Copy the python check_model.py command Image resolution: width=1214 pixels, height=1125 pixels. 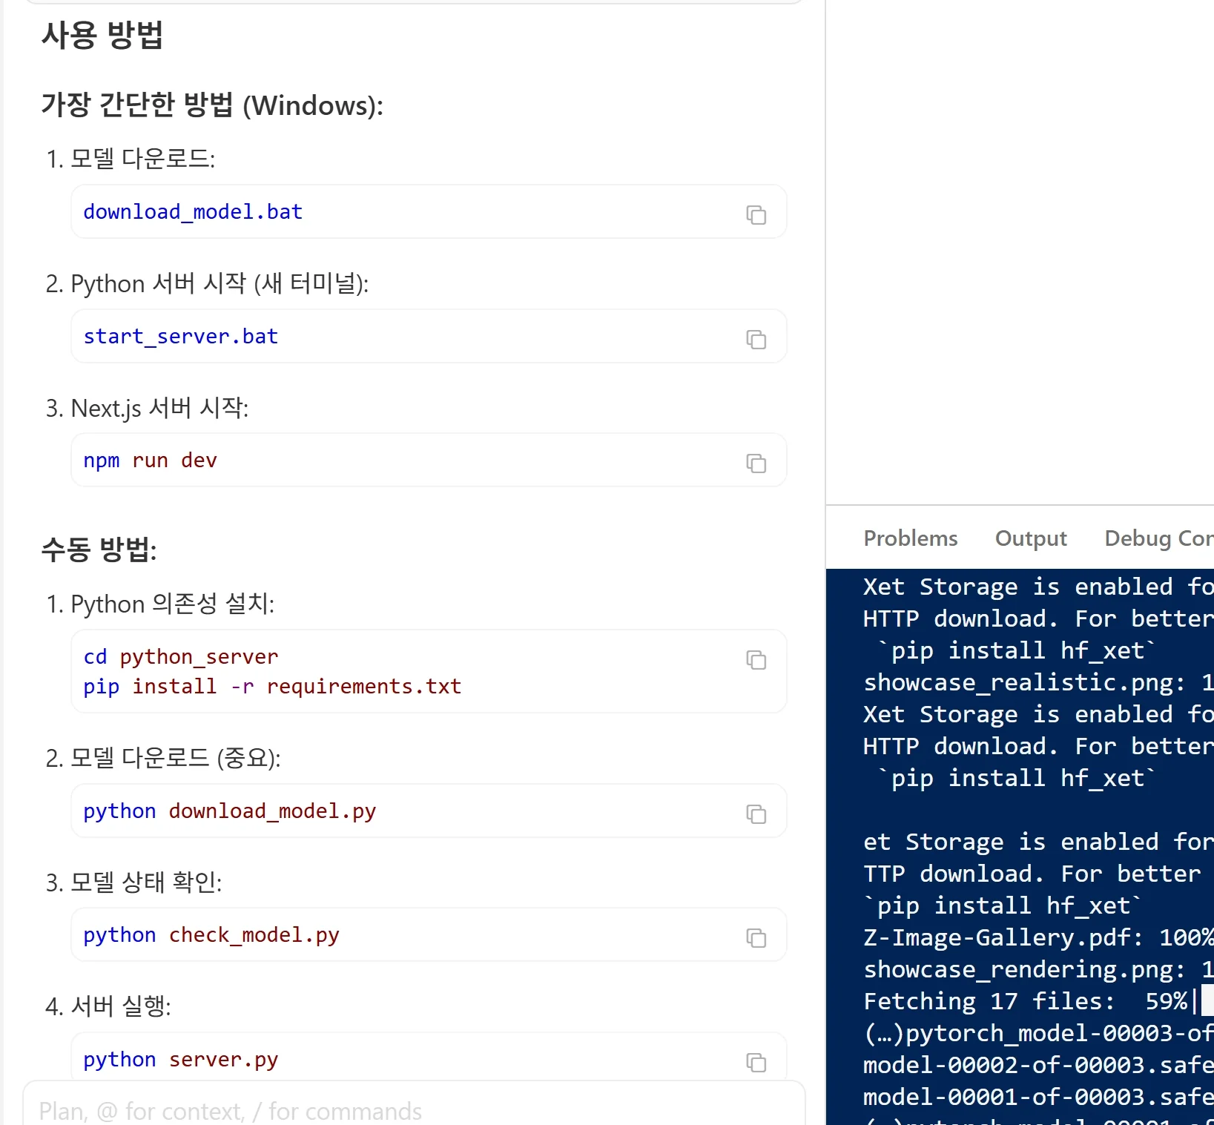pos(756,938)
